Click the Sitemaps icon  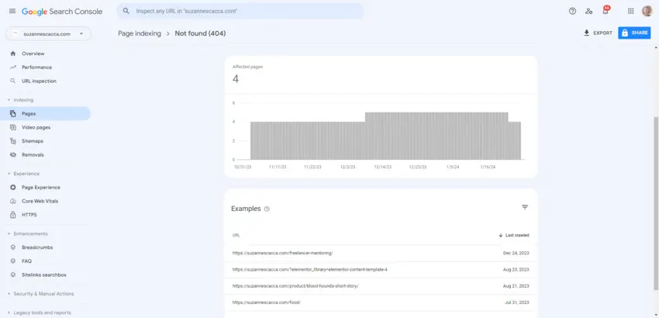click(13, 141)
